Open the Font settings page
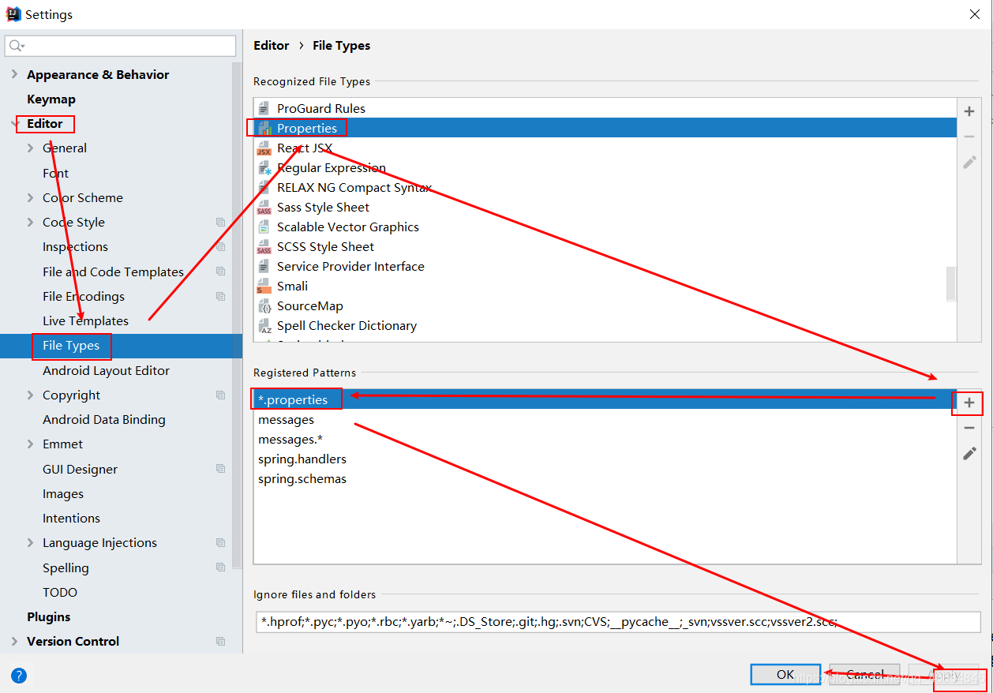The image size is (993, 693). (55, 173)
